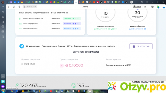The height and width of the screenshot is (93, 166).
Task: Click the purple Alice assistant icon
Action: pos(3,86)
